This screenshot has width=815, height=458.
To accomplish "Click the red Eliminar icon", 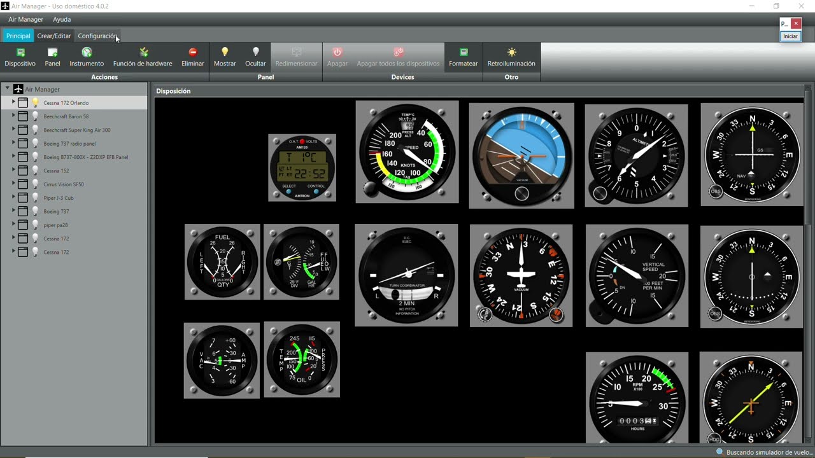I will click(193, 52).
